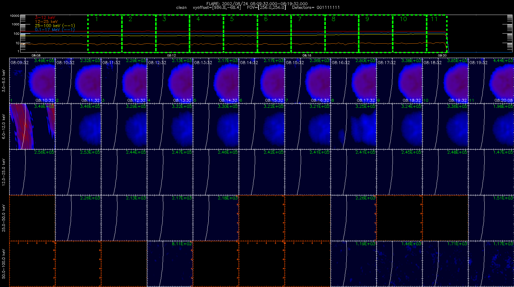The width and height of the screenshot is (514, 287).
Task: Open the 50-100 keV image labeled 1.71E+03
Action: click(x=445, y=264)
